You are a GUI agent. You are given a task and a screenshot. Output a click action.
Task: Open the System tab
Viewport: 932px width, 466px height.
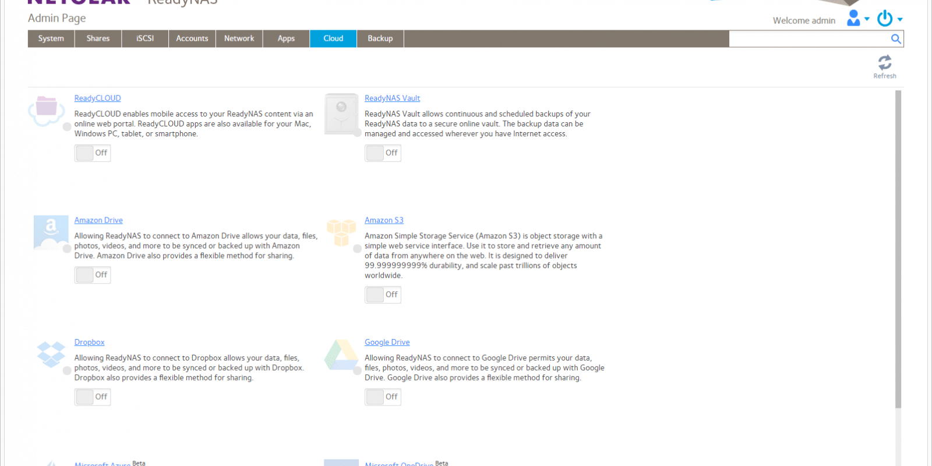point(51,38)
